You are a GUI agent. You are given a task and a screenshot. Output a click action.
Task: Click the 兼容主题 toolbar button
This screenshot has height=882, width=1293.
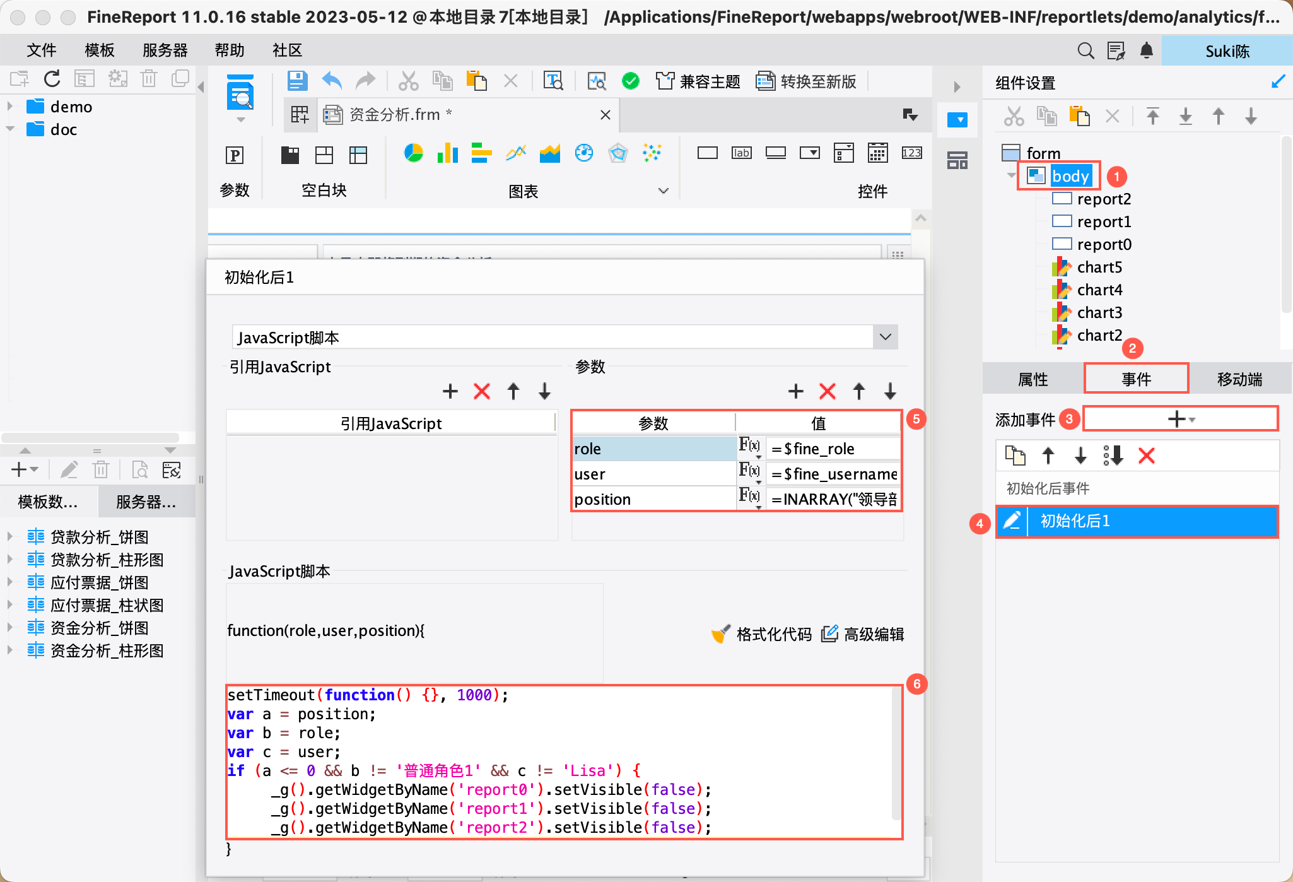(x=698, y=81)
